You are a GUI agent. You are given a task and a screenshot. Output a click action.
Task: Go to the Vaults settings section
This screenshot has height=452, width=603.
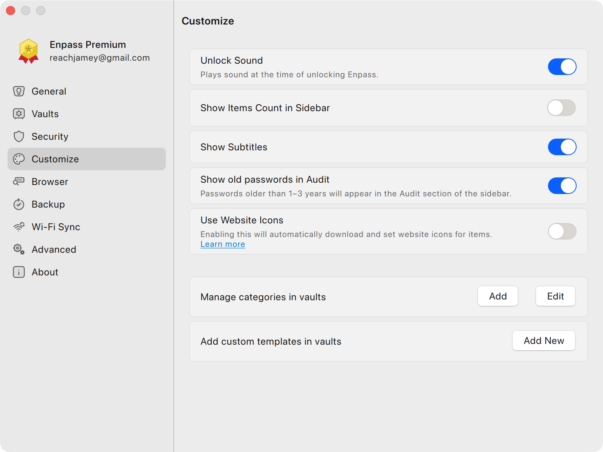point(87,114)
